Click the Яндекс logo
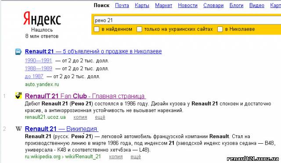This screenshot has height=163, width=281. pyautogui.click(x=42, y=18)
